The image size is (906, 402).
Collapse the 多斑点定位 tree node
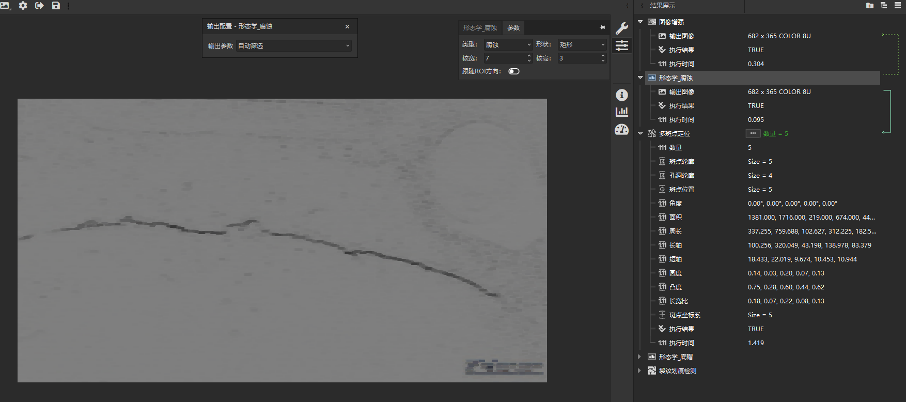point(641,133)
